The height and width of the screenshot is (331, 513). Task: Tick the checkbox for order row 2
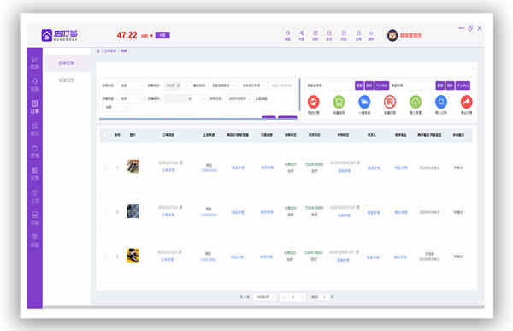(105, 212)
